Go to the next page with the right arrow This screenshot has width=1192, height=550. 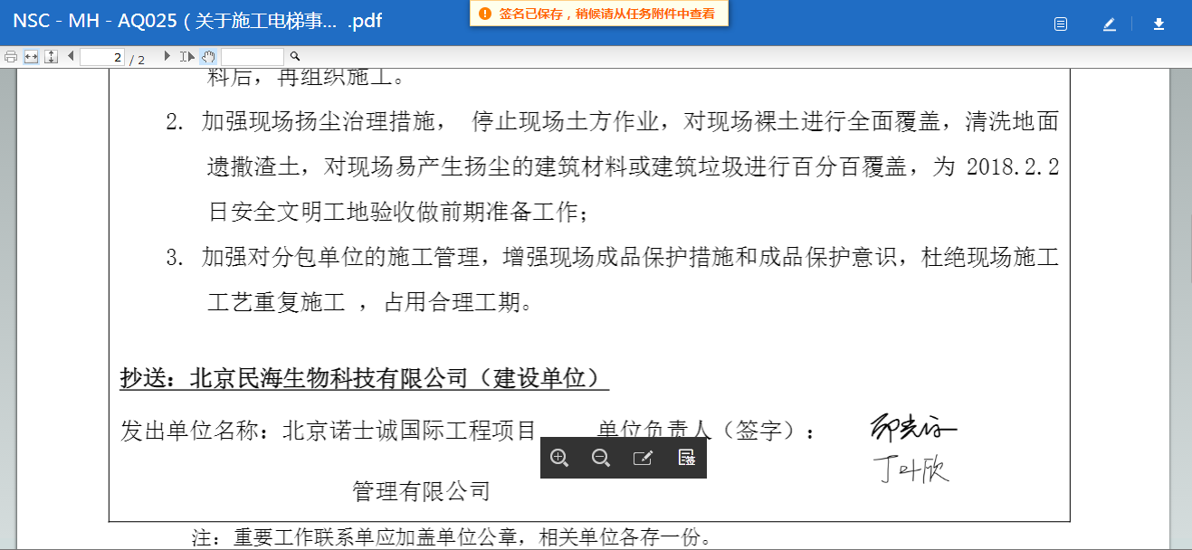[167, 55]
